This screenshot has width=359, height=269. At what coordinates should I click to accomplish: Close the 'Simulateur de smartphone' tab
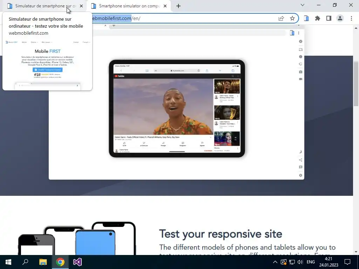(81, 6)
